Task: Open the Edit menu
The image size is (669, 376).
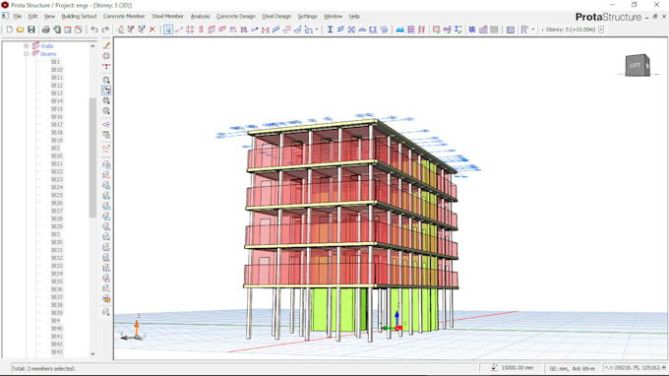Action: pos(32,16)
